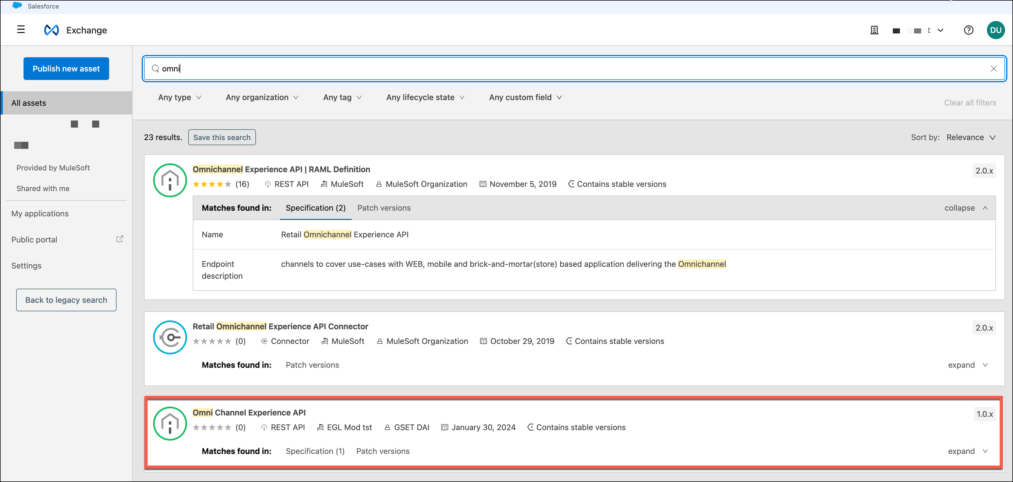Clear the search field with X
The width and height of the screenshot is (1013, 482).
pyautogui.click(x=993, y=68)
